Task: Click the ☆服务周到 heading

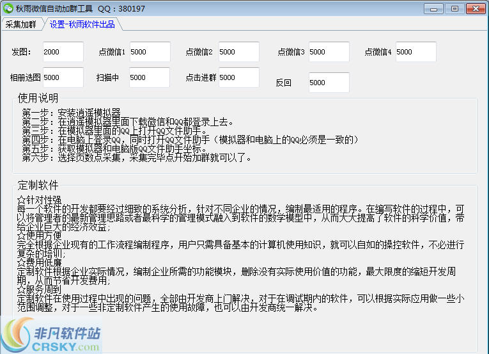Action: tap(39, 289)
